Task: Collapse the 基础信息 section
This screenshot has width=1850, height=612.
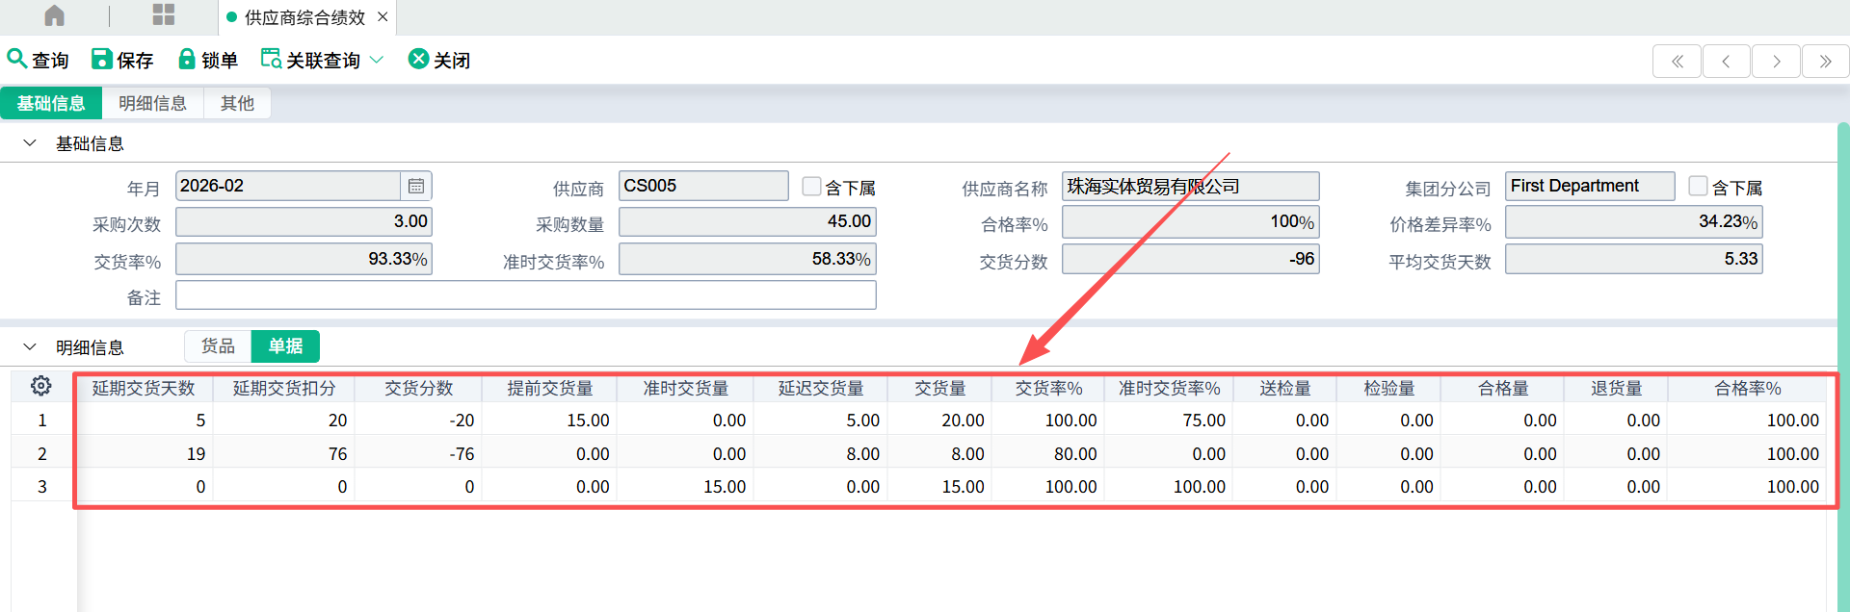Action: coord(30,143)
